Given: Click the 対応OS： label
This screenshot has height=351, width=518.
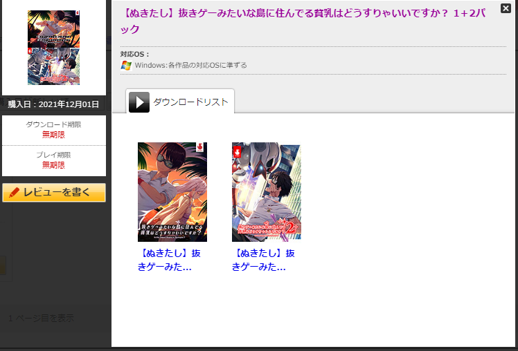Looking at the screenshot, I should point(134,54).
